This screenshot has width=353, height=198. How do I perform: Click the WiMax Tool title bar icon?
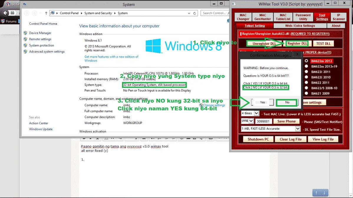point(234,4)
